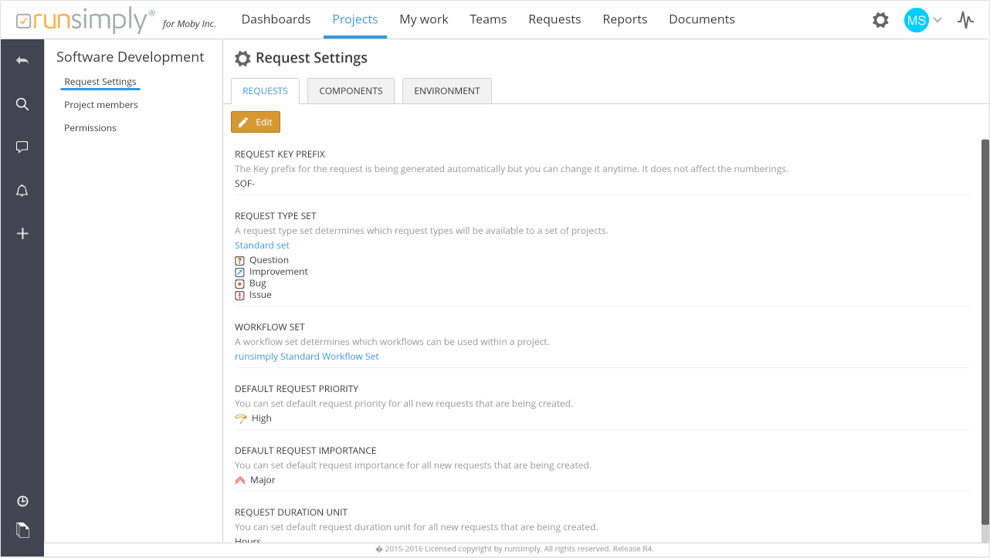This screenshot has height=558, width=990.
Task: Select Project members in the side panel
Action: (101, 105)
